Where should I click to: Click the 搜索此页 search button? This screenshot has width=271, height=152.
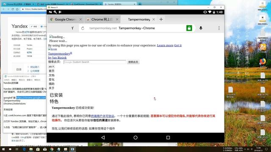pyautogui.click(x=133, y=62)
